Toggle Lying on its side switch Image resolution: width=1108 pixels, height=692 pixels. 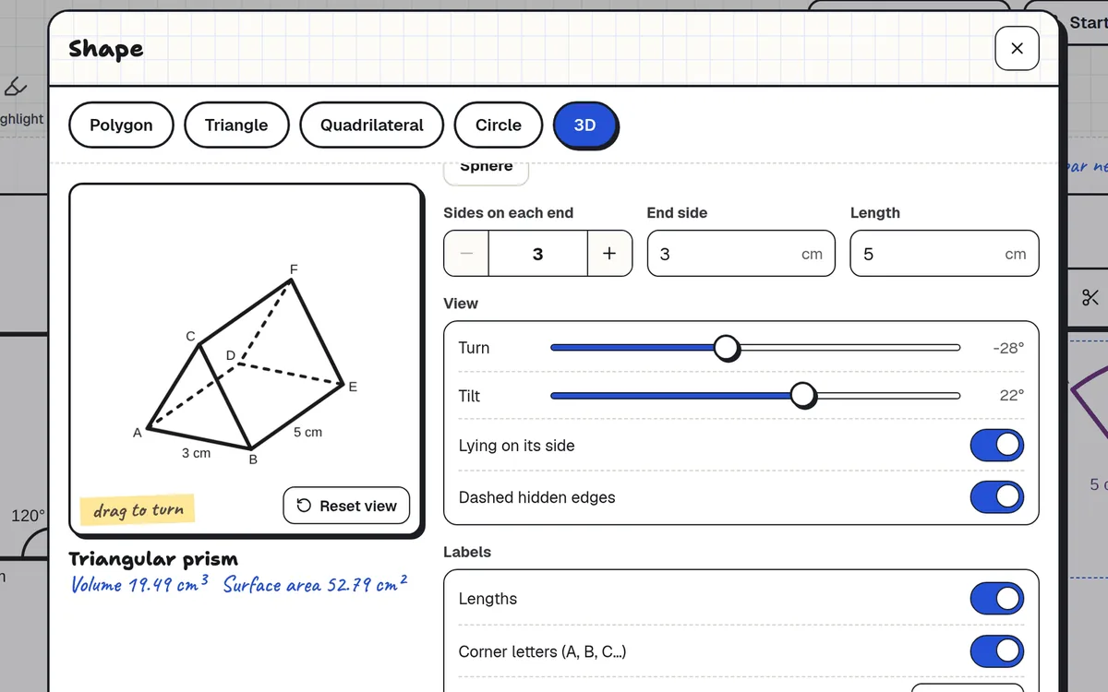(x=997, y=446)
